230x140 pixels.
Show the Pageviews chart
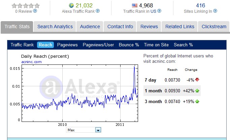point(67,45)
